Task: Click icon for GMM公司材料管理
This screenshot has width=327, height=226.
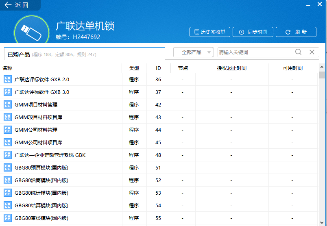Action: pos(8,130)
